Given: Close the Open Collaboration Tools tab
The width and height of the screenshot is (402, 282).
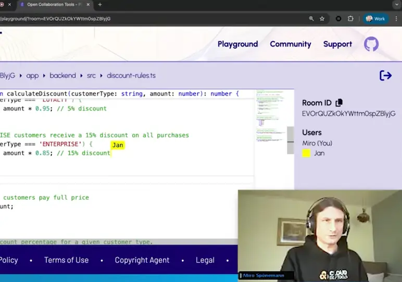Looking at the screenshot, I should (x=88, y=5).
